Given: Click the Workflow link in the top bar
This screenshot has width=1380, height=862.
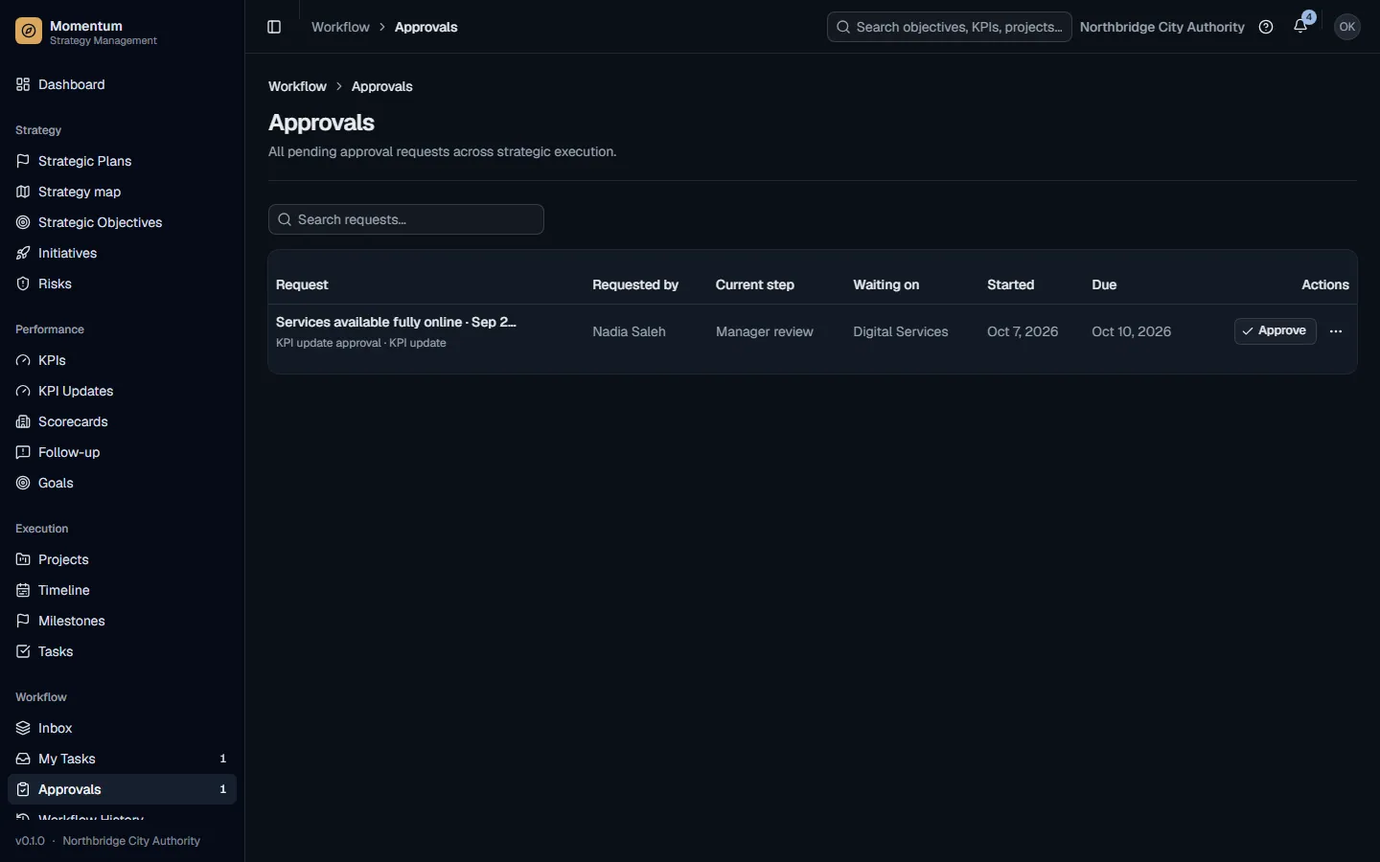Looking at the screenshot, I should point(340,27).
